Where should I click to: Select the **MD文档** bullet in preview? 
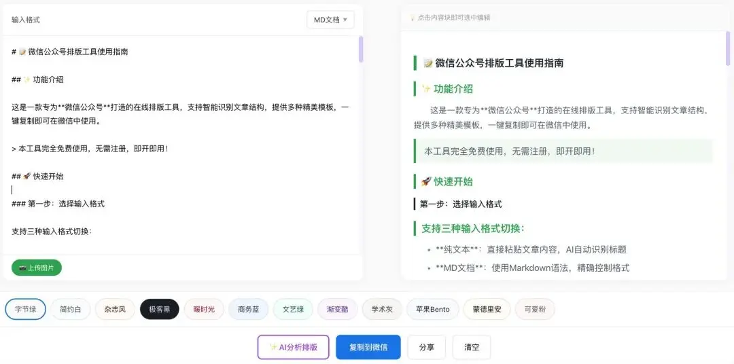(x=532, y=268)
